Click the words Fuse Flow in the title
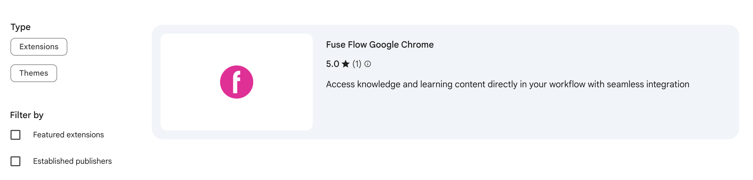This screenshot has height=180, width=753. tap(346, 45)
